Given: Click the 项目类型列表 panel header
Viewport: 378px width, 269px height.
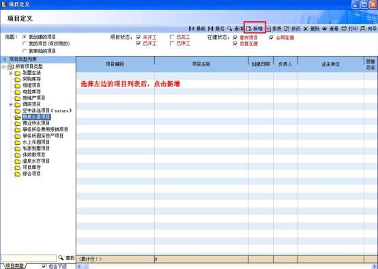Looking at the screenshot, I should click(38, 59).
